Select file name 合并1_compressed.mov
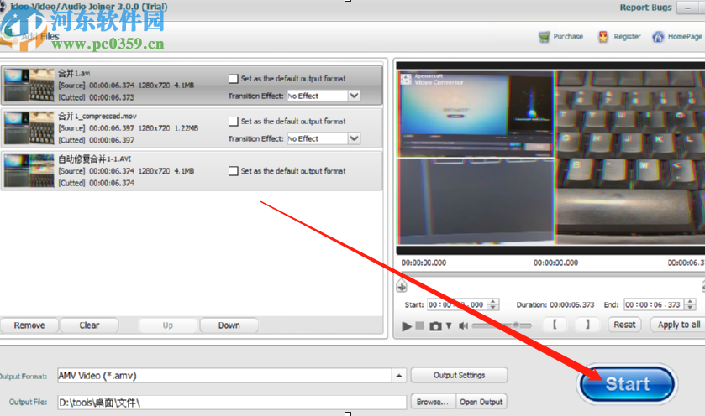The image size is (705, 416). (x=97, y=117)
